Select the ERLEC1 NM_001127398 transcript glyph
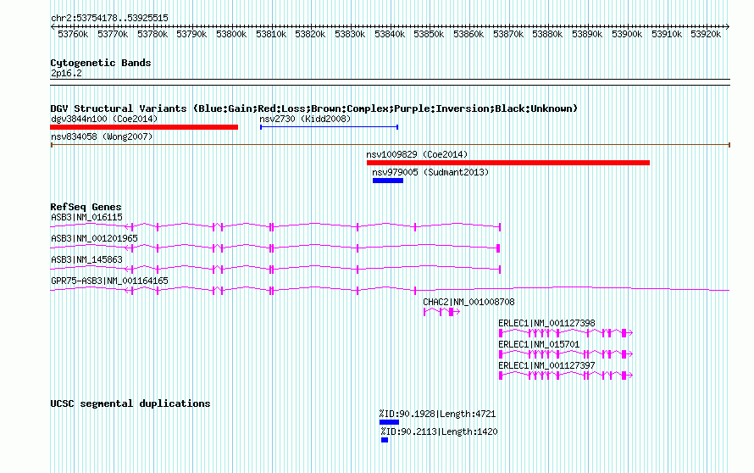 (566, 333)
